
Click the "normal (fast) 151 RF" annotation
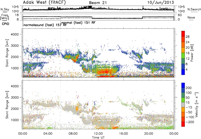[78, 23]
